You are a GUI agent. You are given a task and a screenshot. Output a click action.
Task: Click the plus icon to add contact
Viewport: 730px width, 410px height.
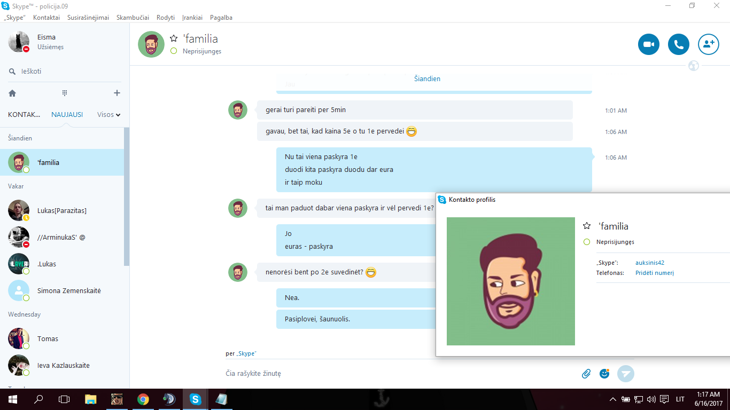coord(117,93)
